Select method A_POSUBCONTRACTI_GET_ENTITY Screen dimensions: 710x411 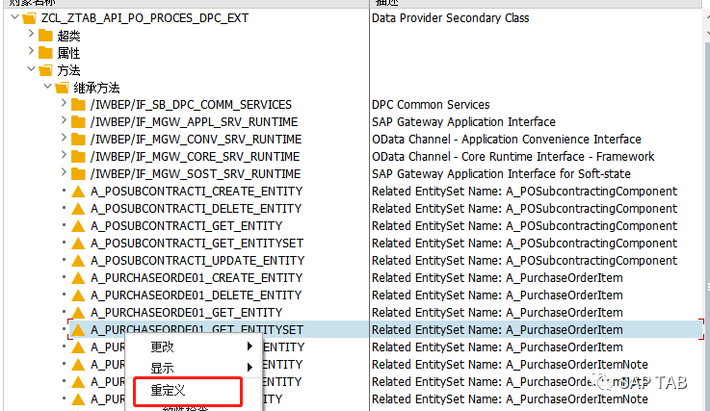186,226
